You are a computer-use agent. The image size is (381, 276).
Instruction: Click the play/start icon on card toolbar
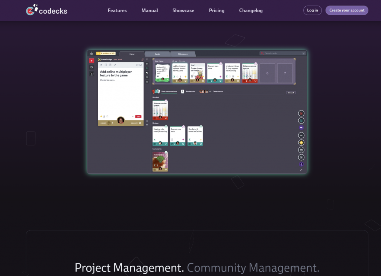coord(101,65)
